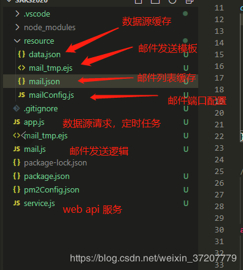The image size is (243, 270).
Task: Click editor line number 14
Action: point(219,43)
